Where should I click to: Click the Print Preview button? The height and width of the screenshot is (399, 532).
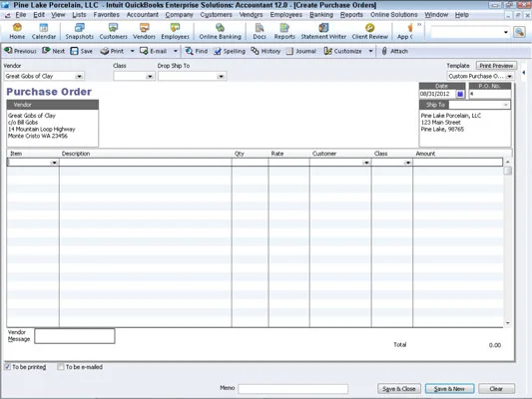496,66
